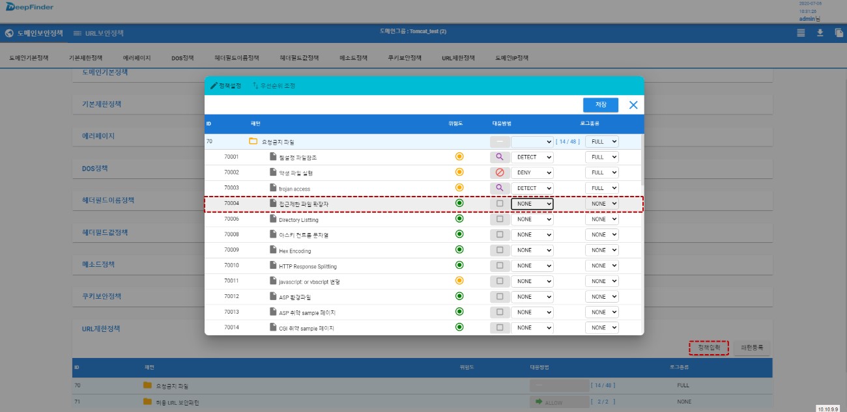847x412 pixels.
Task: Select the trojan access pattern row
Action: pyautogui.click(x=423, y=188)
